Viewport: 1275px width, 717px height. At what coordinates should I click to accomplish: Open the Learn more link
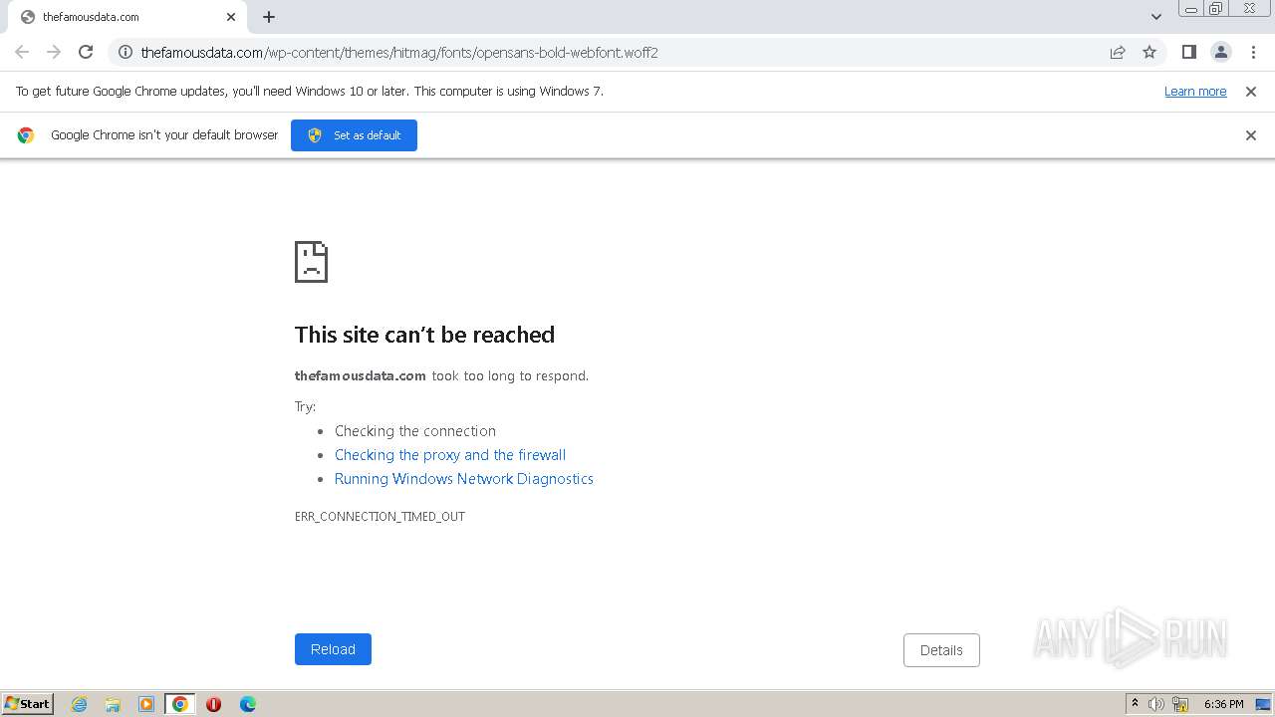coord(1195,91)
